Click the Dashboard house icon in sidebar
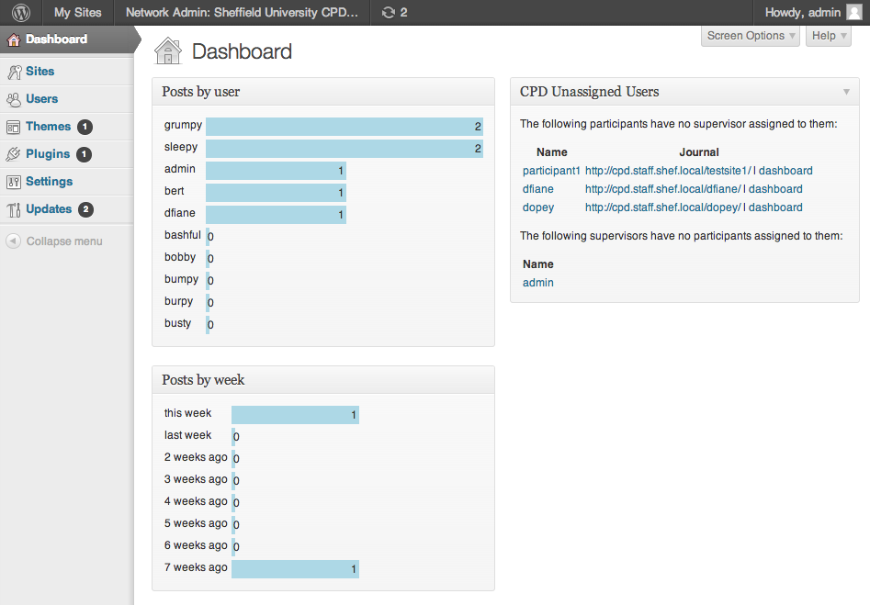This screenshot has width=870, height=605. pyautogui.click(x=14, y=39)
